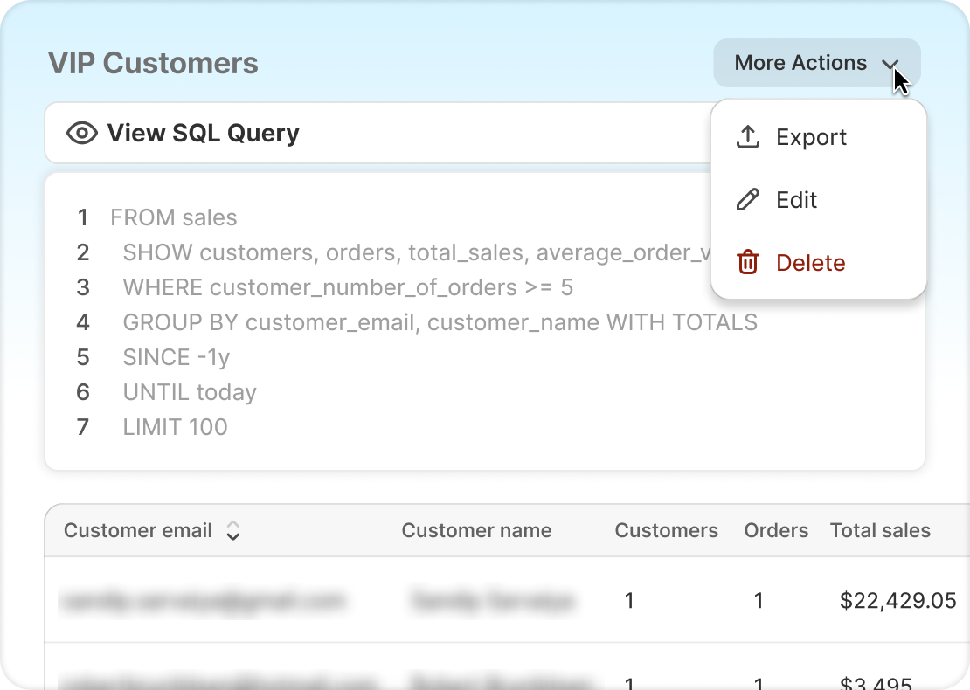This screenshot has height=690, width=970.
Task: Pick the Delete option in the dropdown
Action: tap(810, 263)
